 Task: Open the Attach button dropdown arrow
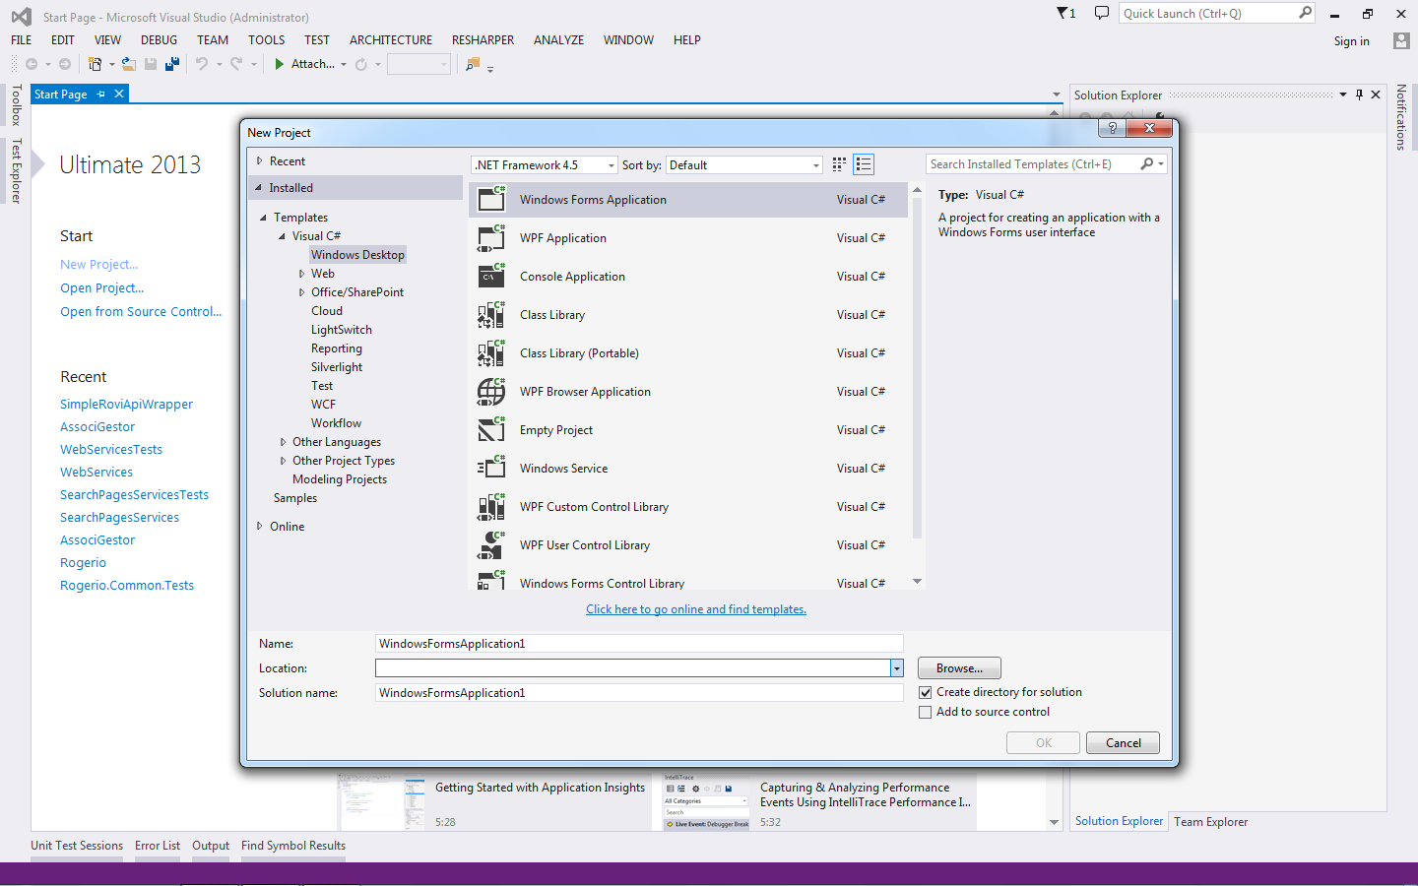coord(344,64)
